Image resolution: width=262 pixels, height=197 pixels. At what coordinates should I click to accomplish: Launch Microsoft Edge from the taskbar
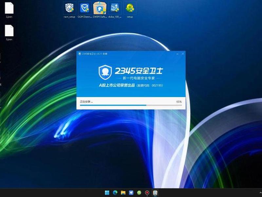115,193
